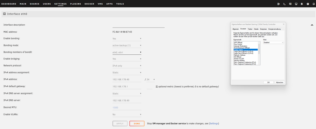316x129 pixels.
Task: Click the property list scrollbar
Action: [259, 49]
